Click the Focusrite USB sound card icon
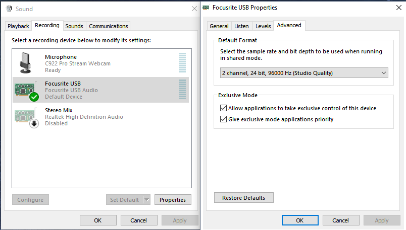This screenshot has width=406, height=230. pos(26,90)
